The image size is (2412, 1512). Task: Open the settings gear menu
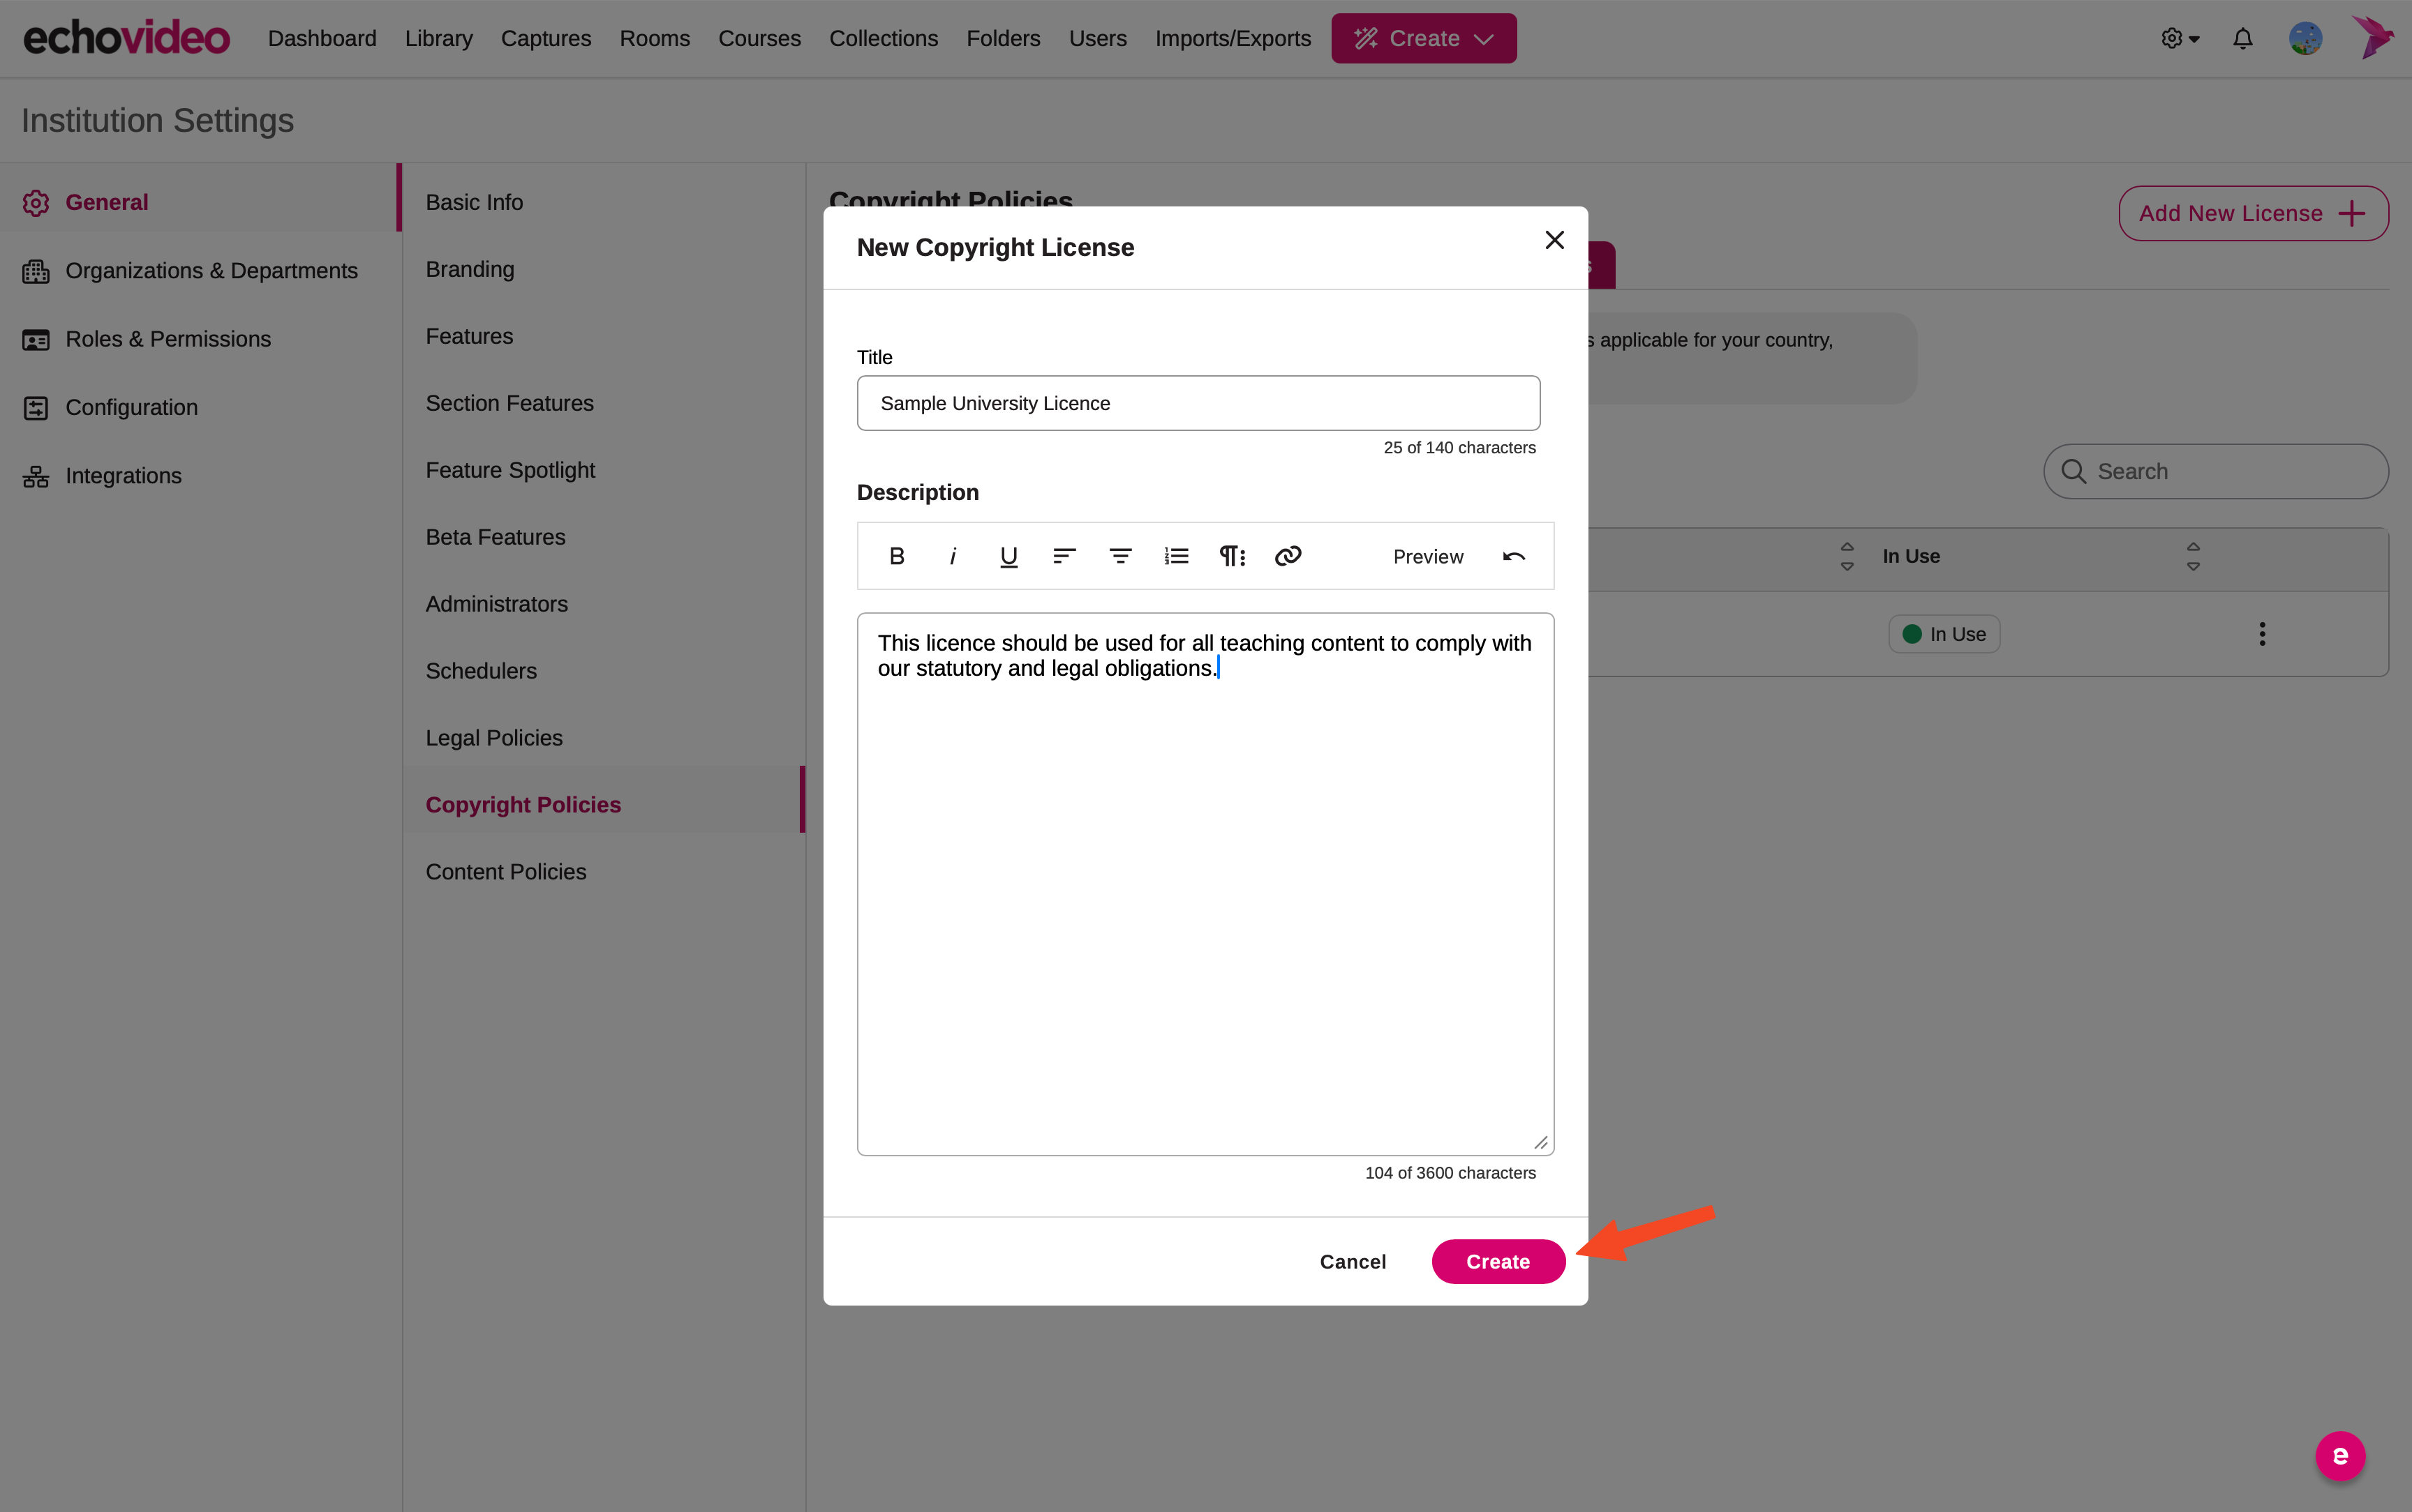coord(2180,38)
